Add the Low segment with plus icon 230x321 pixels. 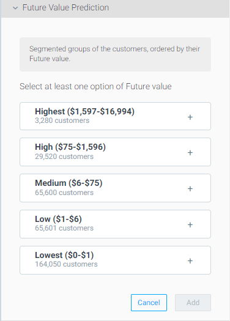190,224
